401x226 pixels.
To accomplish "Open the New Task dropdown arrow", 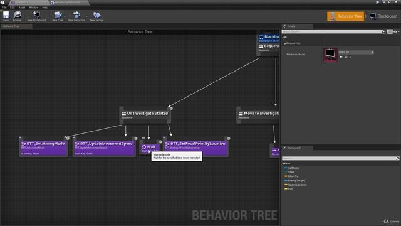I will [x=65, y=16].
